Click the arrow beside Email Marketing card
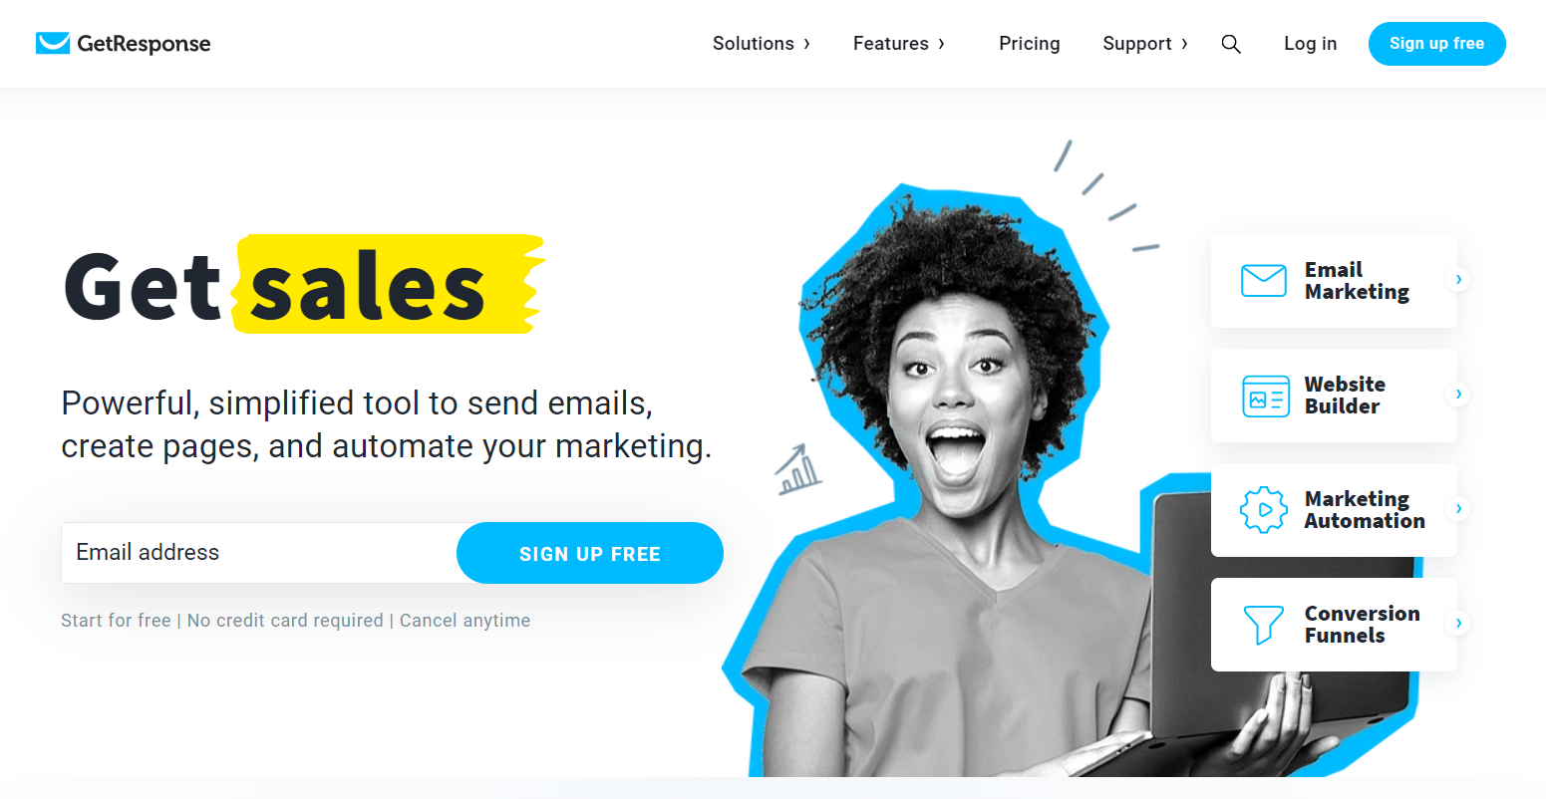Screen dimensions: 1546x799 pos(1458,280)
